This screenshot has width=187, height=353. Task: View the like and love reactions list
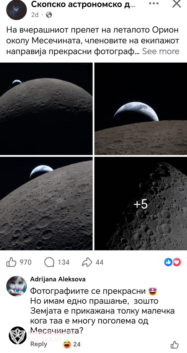click(172, 262)
